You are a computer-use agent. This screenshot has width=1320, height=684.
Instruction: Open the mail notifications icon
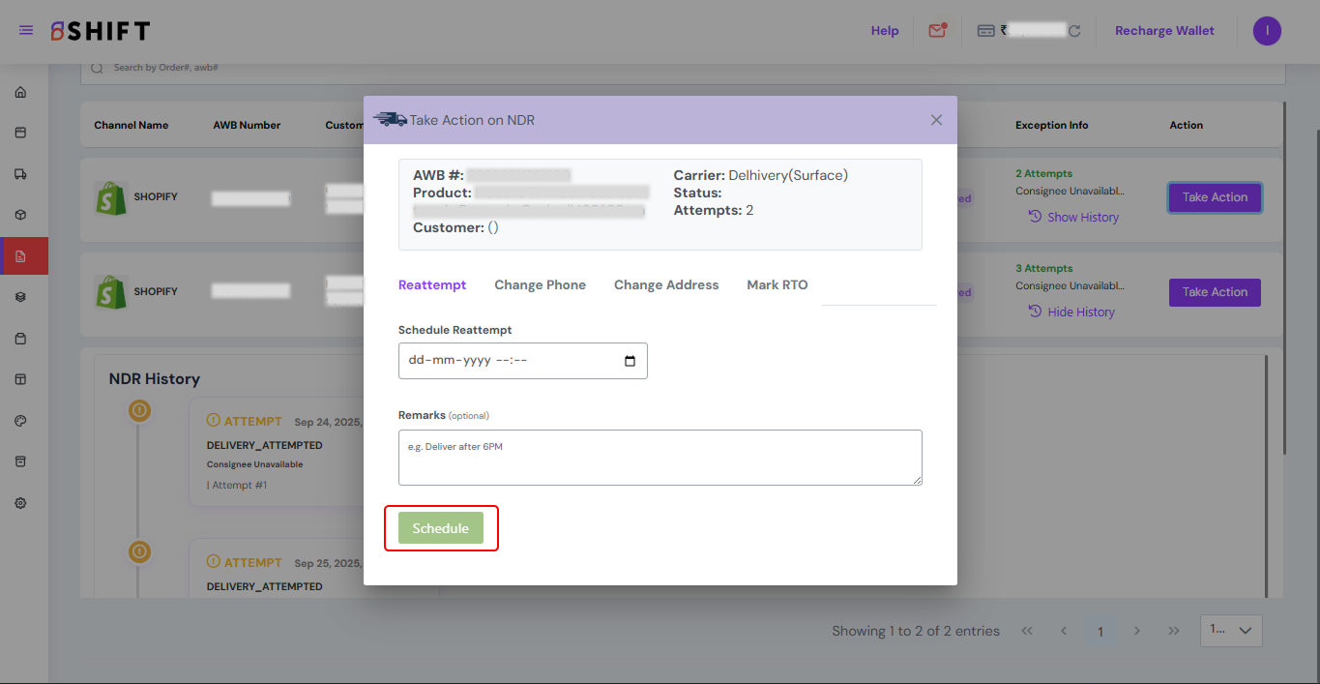pyautogui.click(x=936, y=31)
